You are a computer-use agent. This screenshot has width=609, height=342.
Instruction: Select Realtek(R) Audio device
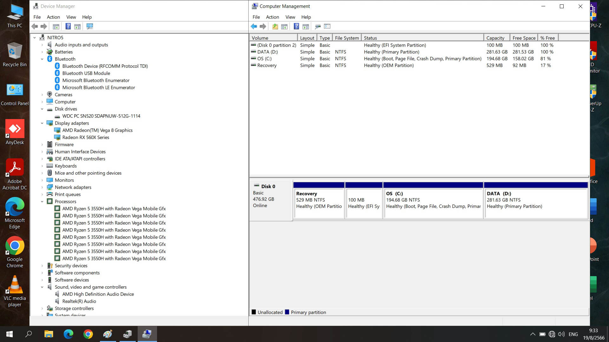point(79,301)
